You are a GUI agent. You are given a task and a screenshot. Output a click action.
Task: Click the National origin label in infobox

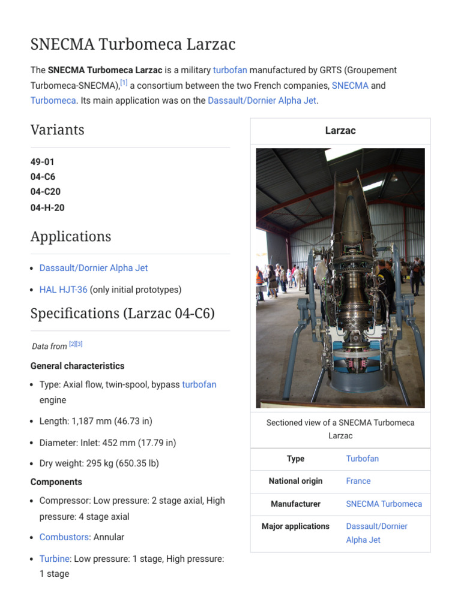(x=295, y=481)
